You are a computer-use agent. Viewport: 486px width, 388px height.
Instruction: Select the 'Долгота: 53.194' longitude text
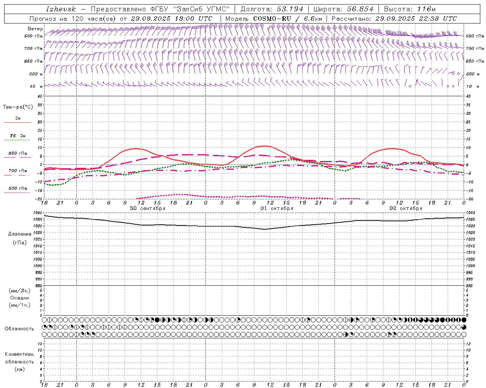pos(271,9)
